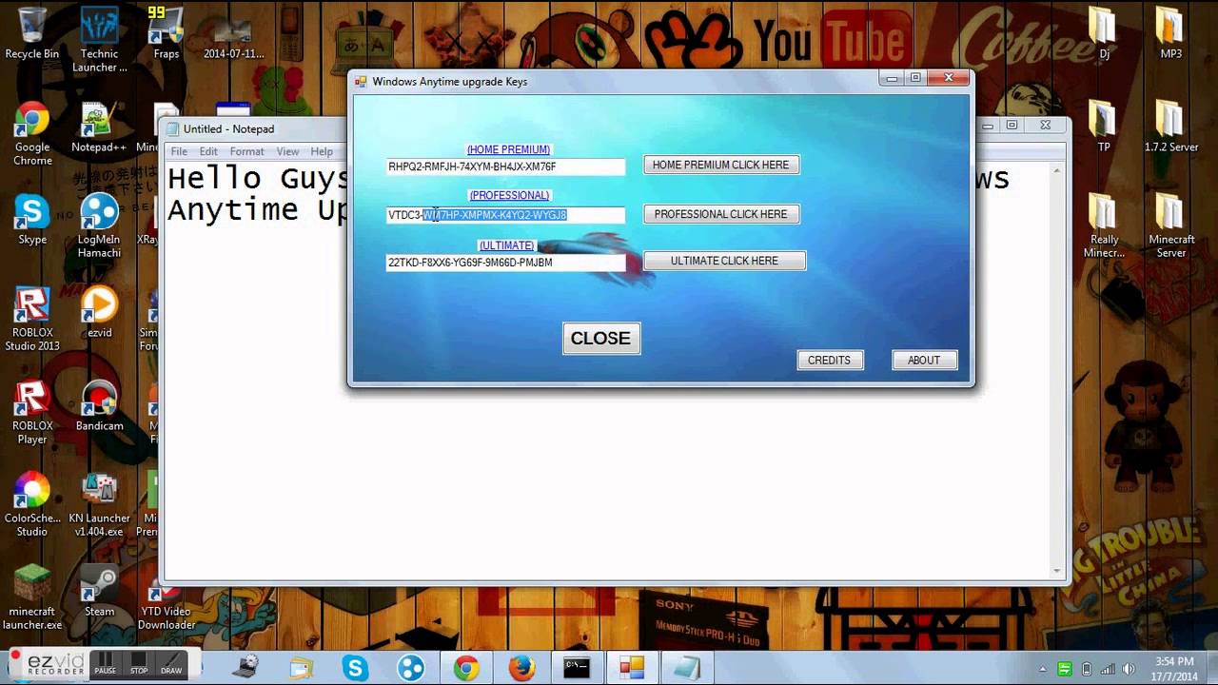This screenshot has height=685, width=1218.
Task: Click Firefox icon in taskbar
Action: click(x=521, y=668)
